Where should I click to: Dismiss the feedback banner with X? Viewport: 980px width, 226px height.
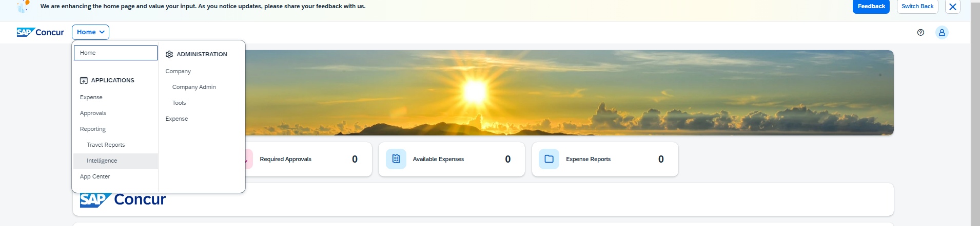(952, 7)
